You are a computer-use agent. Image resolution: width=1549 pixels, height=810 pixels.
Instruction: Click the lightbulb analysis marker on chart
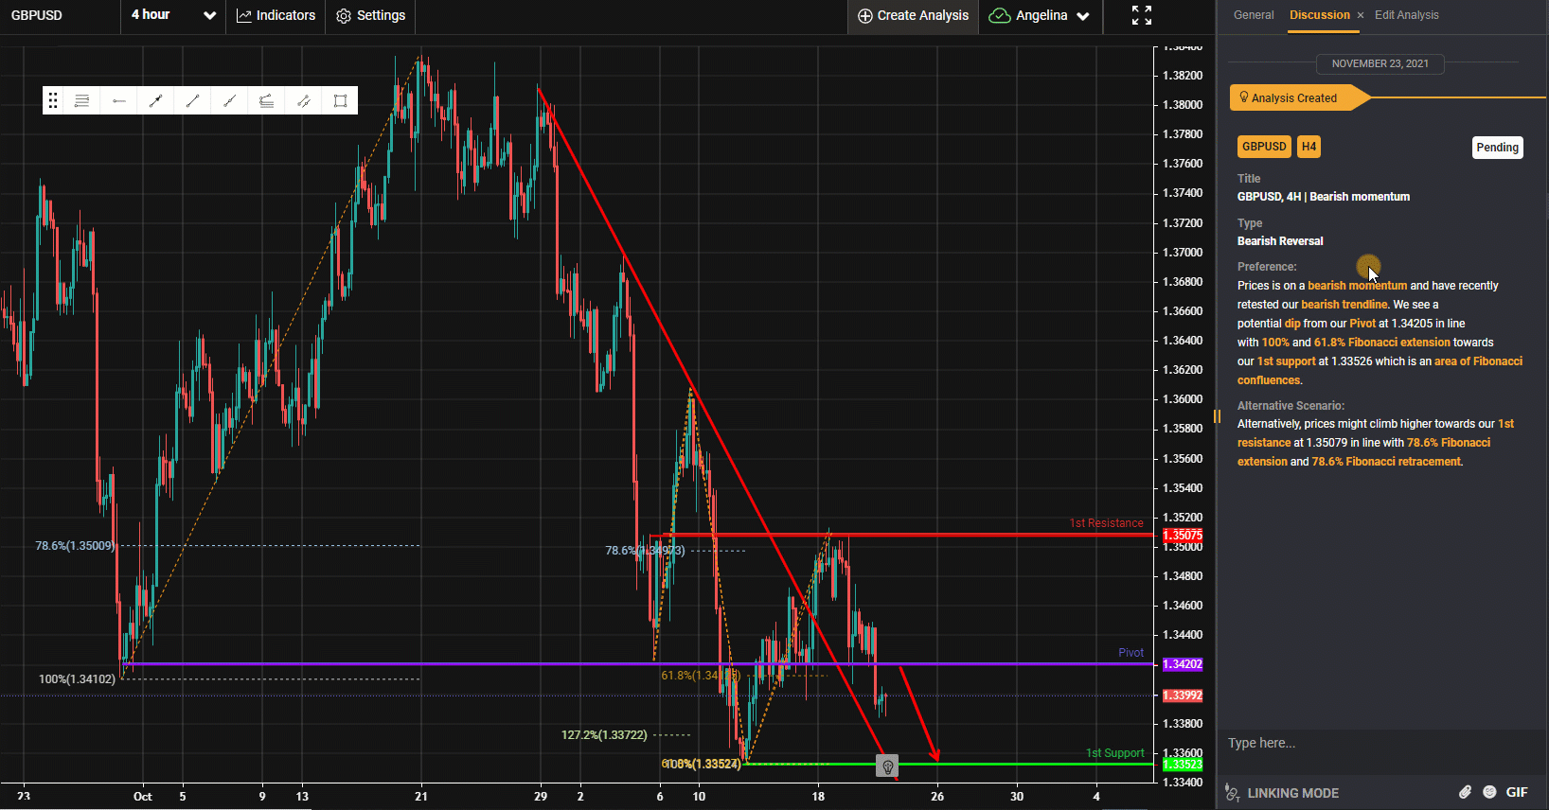pyautogui.click(x=887, y=766)
